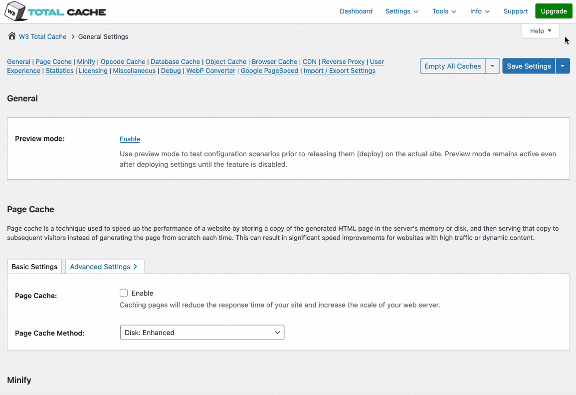Go to W3 Total Cache breadcrumb link
Image resolution: width=576 pixels, height=395 pixels.
click(x=42, y=36)
